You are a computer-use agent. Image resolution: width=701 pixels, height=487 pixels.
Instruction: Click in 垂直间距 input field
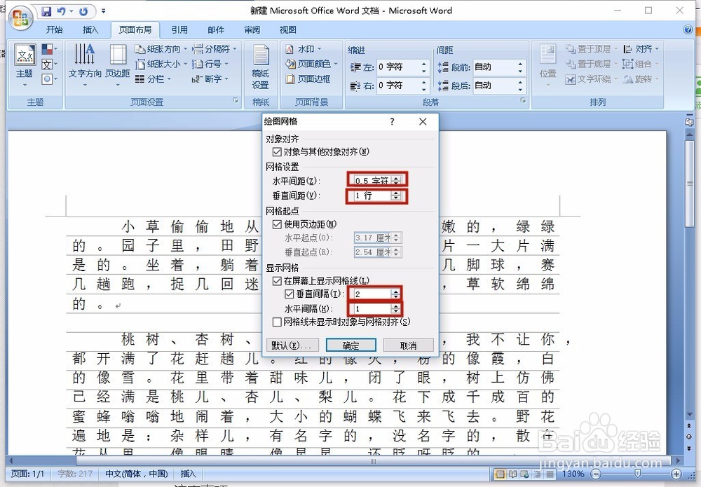pos(372,196)
